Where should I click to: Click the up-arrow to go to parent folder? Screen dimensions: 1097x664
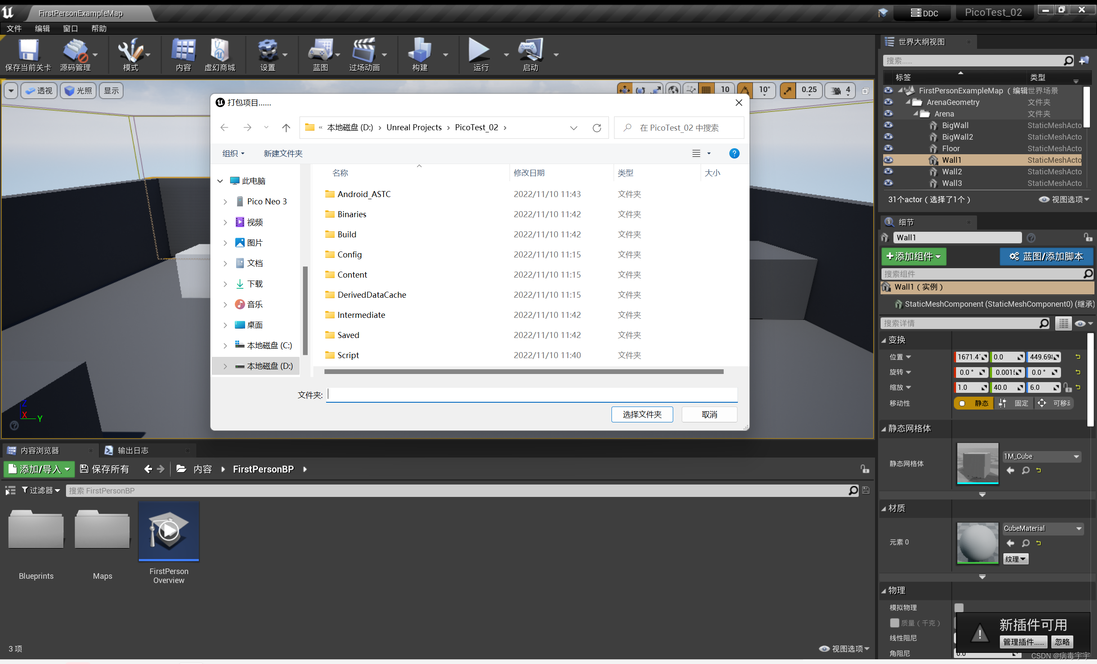[x=286, y=128]
